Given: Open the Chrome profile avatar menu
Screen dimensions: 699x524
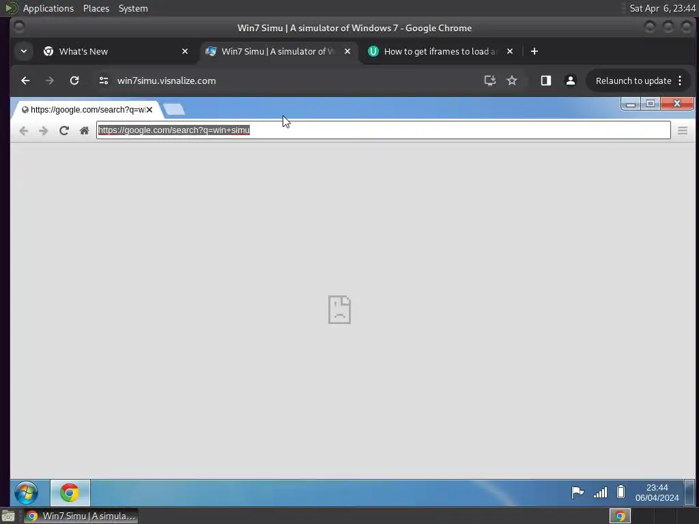Looking at the screenshot, I should pyautogui.click(x=570, y=81).
